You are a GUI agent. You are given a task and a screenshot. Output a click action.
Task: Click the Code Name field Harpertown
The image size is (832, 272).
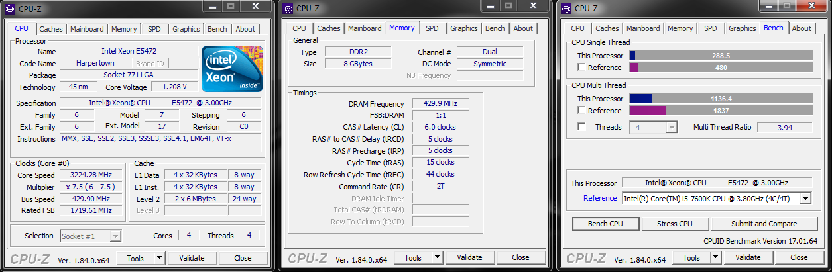(95, 64)
